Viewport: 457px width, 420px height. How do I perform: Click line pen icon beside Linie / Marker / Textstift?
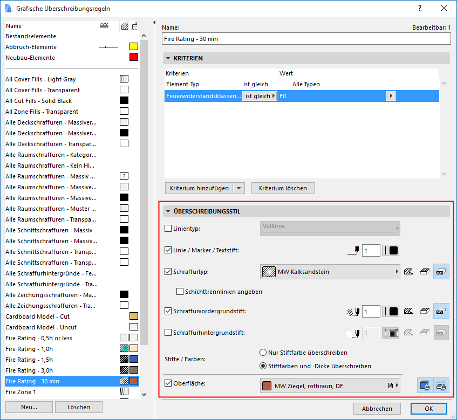coord(353,251)
